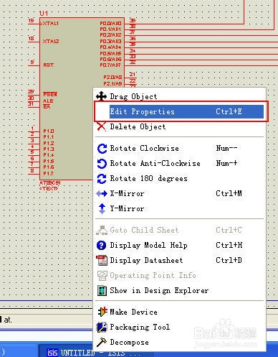278x357 pixels.
Task: Open Packaging Tool menu entry
Action: click(x=180, y=327)
